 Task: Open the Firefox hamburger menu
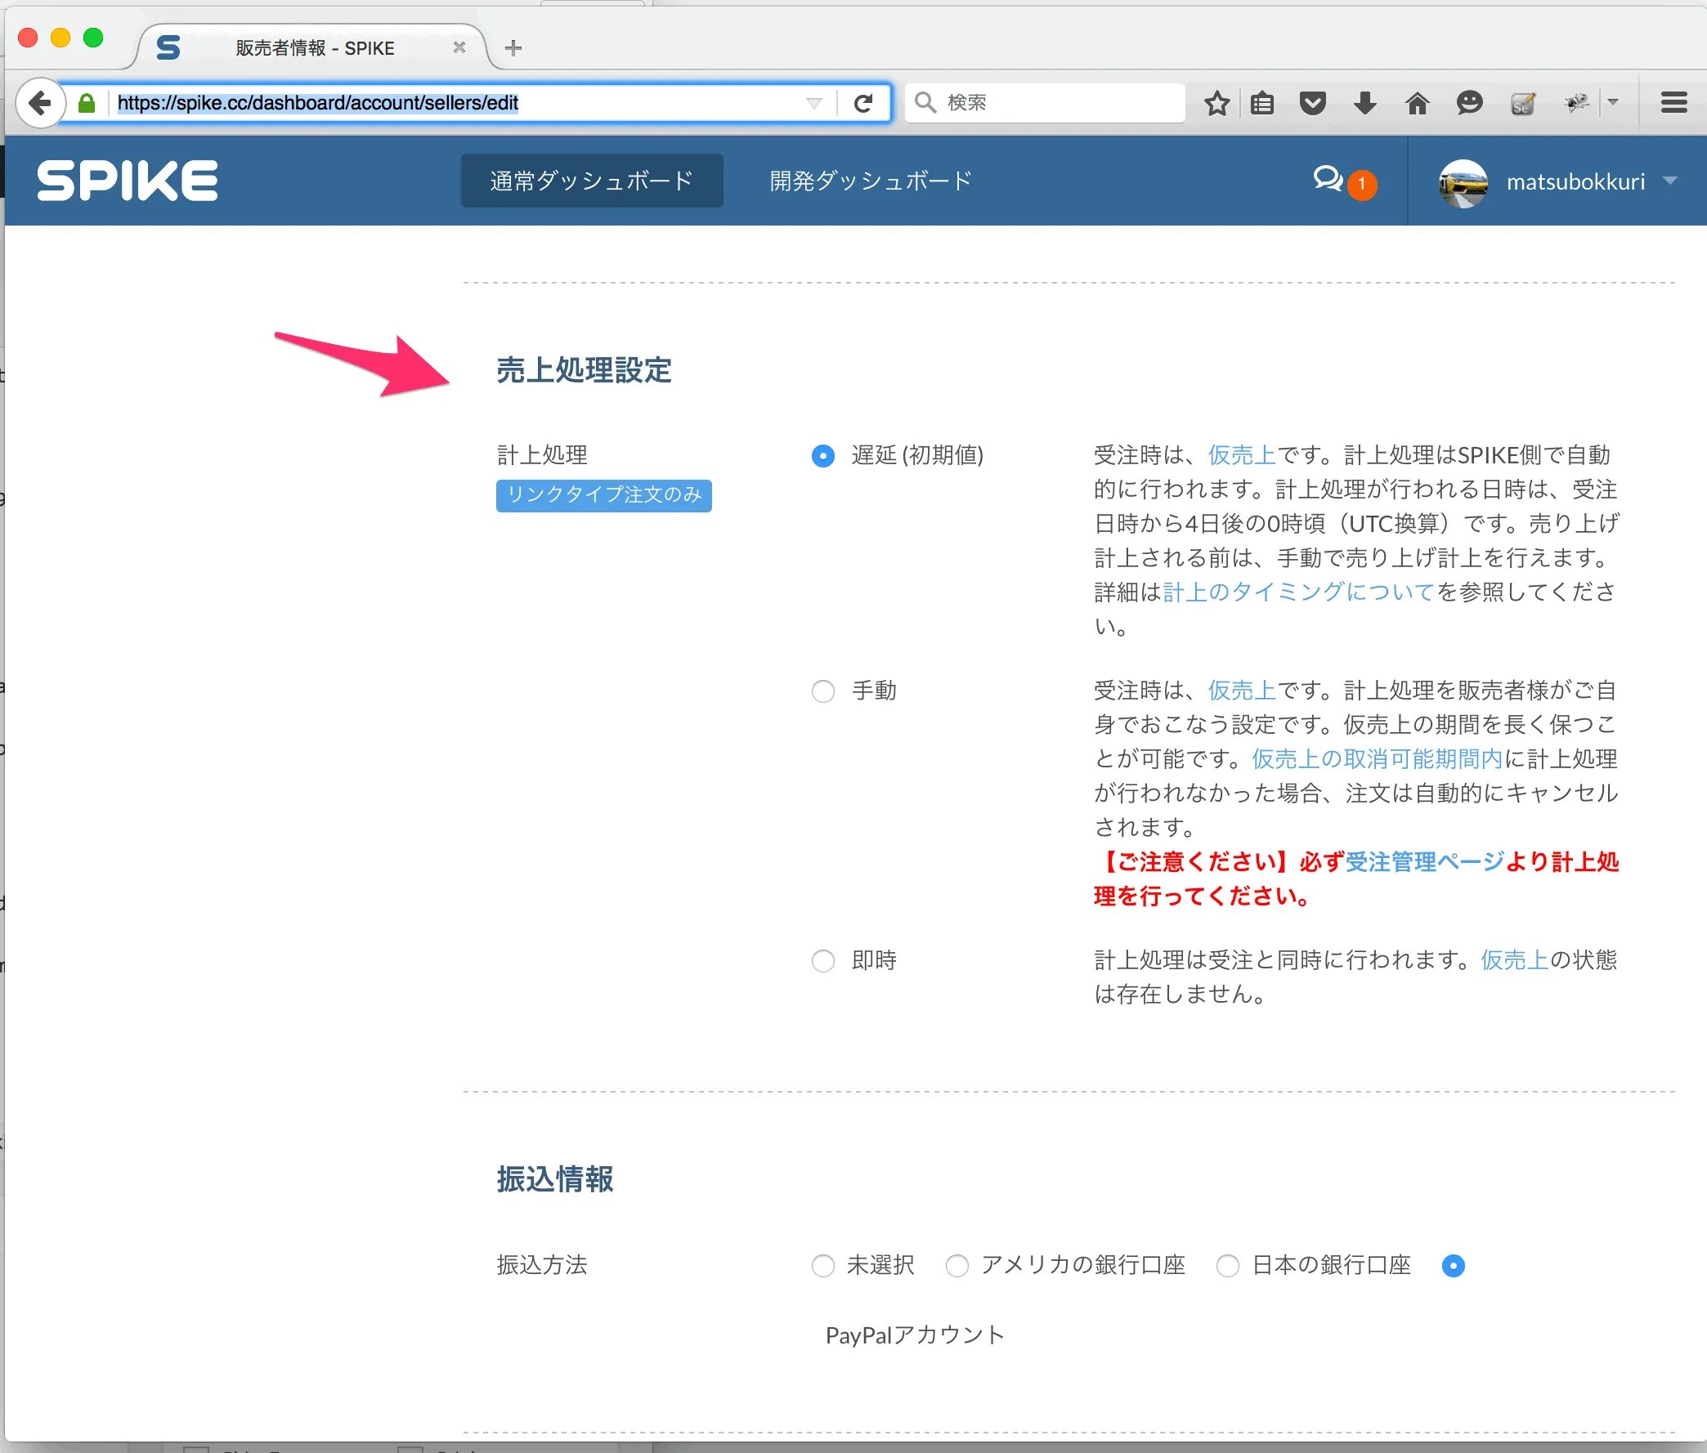tap(1673, 103)
